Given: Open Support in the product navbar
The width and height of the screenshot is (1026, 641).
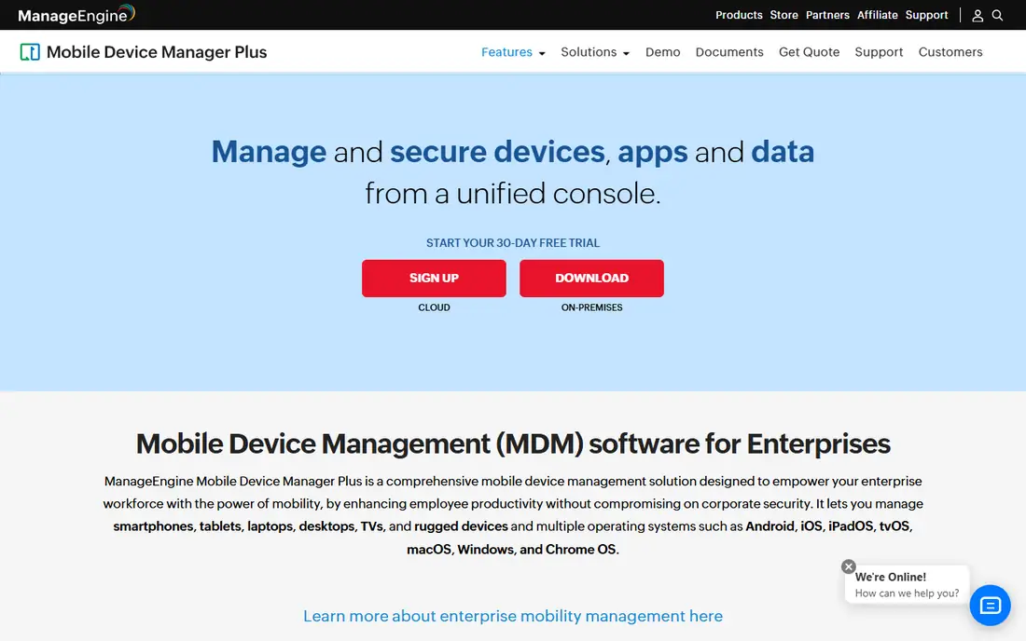Looking at the screenshot, I should point(878,51).
